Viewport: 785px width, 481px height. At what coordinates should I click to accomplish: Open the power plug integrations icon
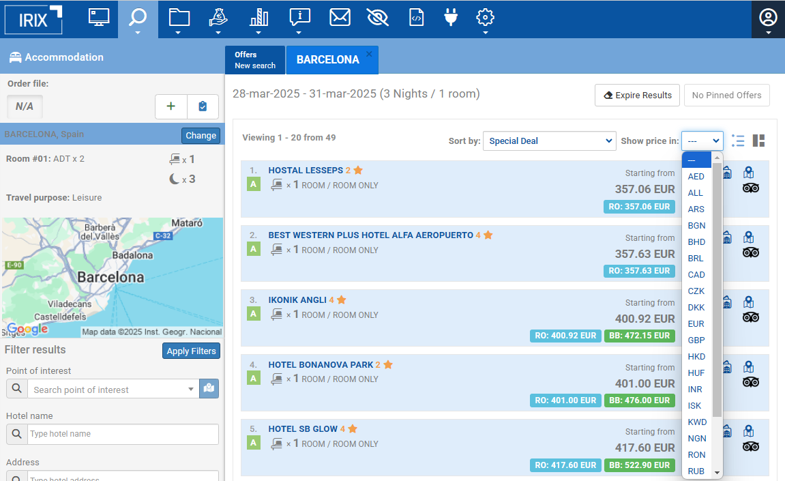coord(450,18)
